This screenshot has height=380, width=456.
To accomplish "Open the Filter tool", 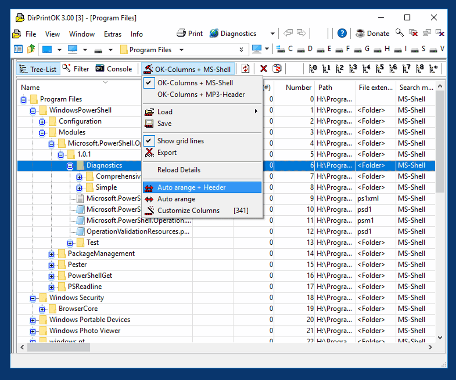I will click(76, 69).
